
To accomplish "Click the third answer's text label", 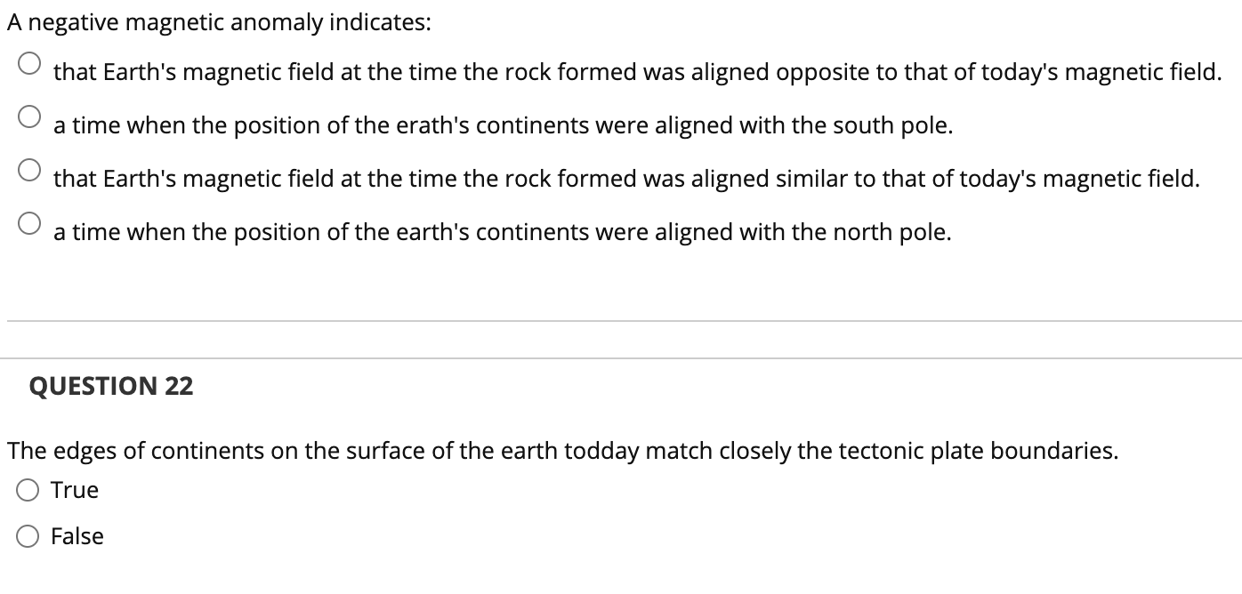I will pyautogui.click(x=623, y=179).
